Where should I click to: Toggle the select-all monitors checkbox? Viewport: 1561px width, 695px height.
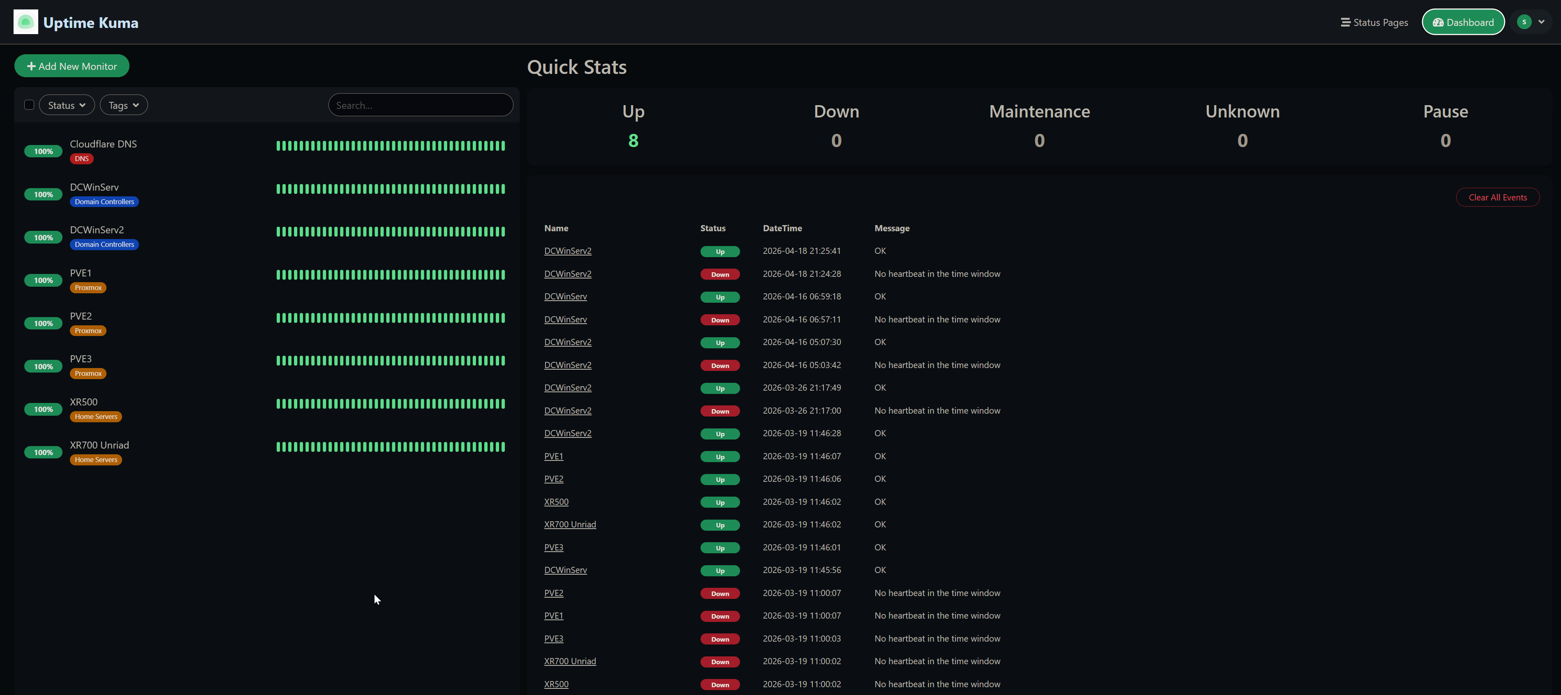[x=28, y=105]
